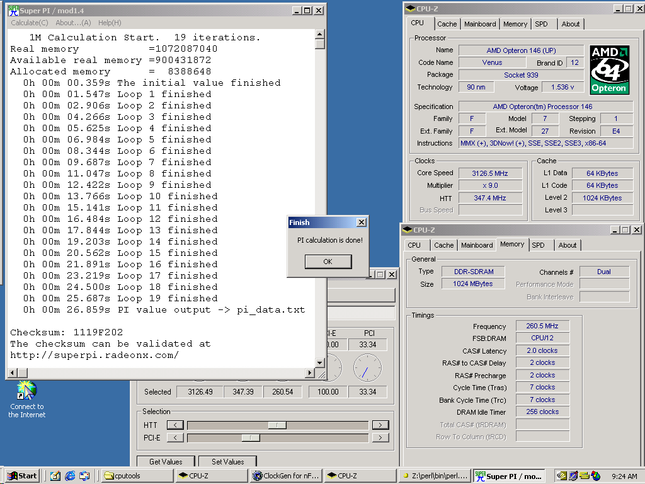Open About tab in upper CPU-Z window
The height and width of the screenshot is (484, 645).
571,24
